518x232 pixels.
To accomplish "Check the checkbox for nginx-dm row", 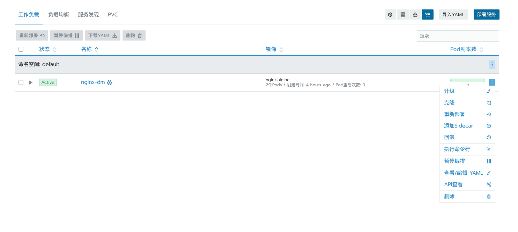I will click(21, 82).
